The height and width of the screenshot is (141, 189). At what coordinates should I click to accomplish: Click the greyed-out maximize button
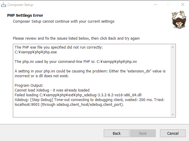pyautogui.click(x=169, y=5)
